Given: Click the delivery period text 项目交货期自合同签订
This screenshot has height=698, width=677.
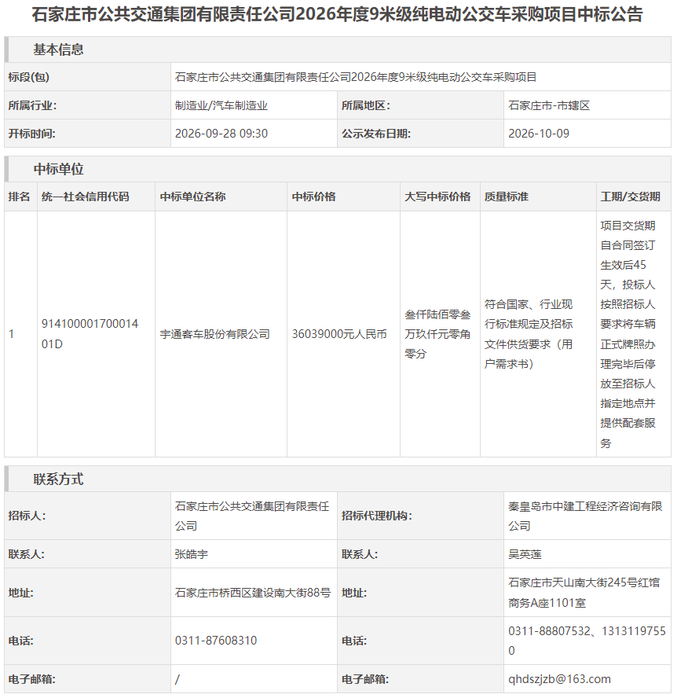Looking at the screenshot, I should point(628,334).
